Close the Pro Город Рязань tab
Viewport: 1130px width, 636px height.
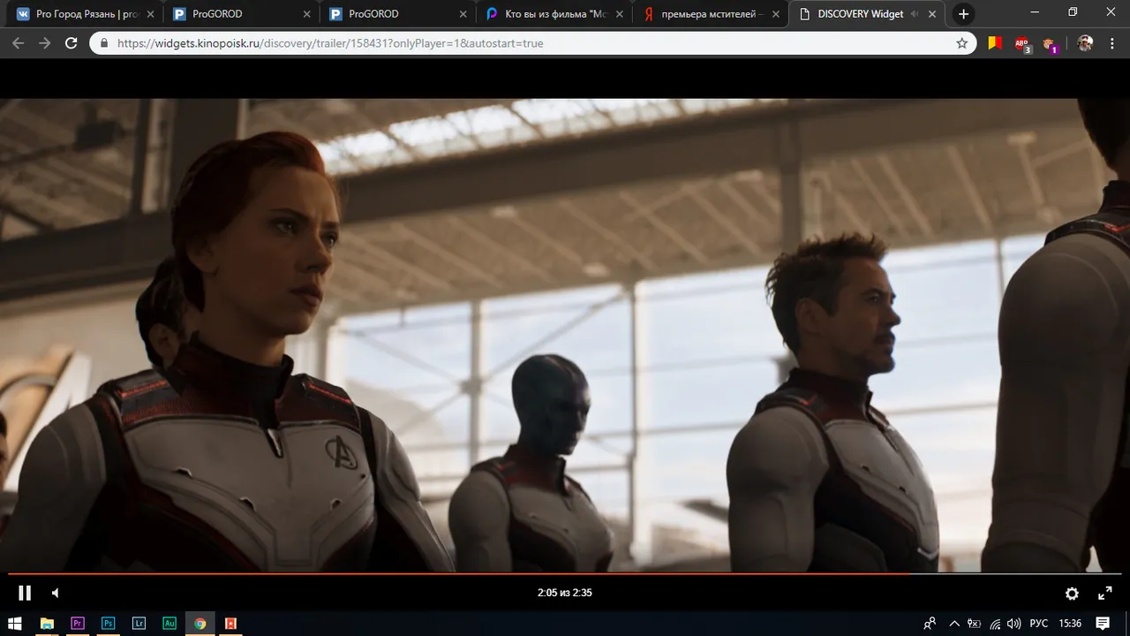coord(149,14)
